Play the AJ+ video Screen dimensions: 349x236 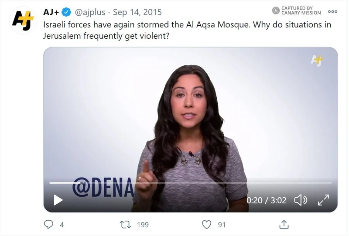point(58,200)
